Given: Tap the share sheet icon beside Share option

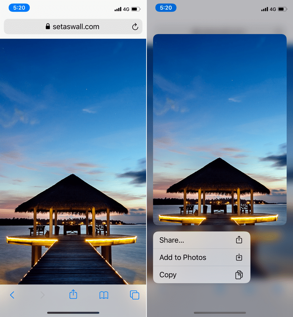Looking at the screenshot, I should click(x=239, y=240).
